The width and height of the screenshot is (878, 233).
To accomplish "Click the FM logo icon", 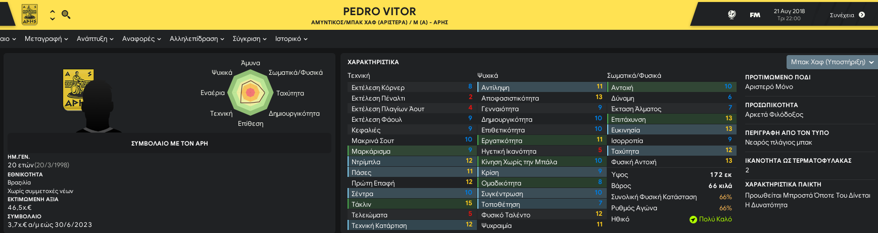I will 755,15.
